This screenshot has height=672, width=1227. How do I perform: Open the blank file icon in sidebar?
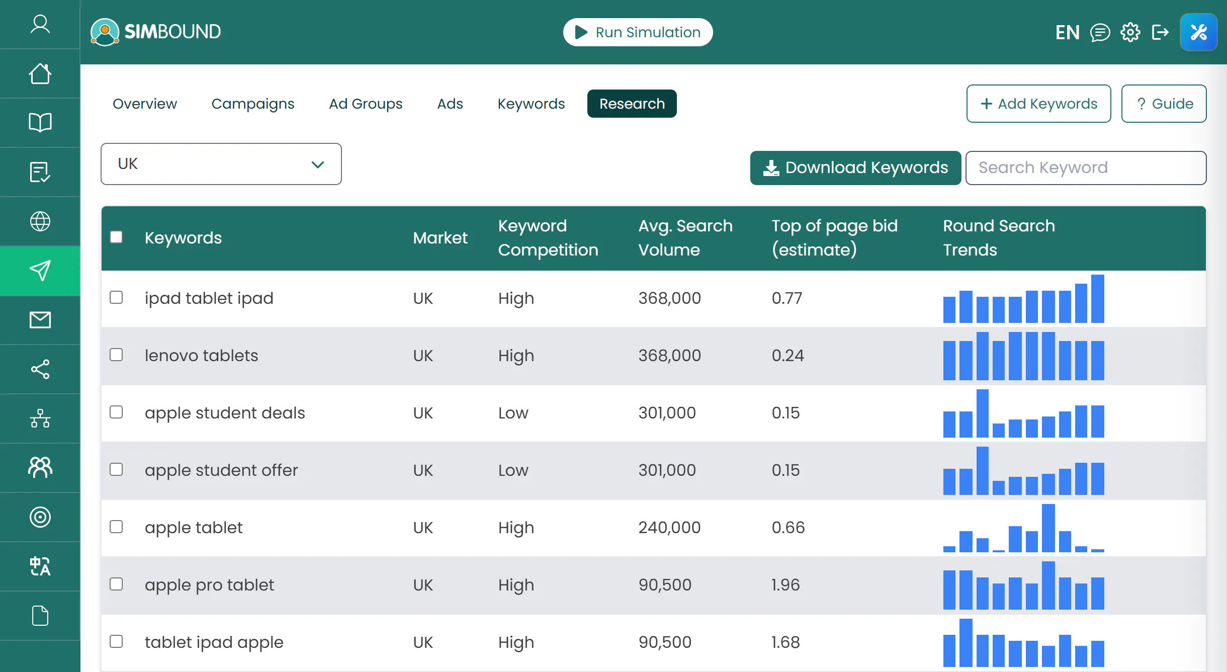(40, 616)
